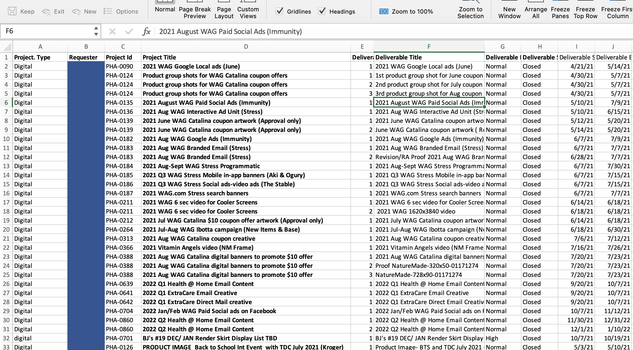
Task: Select column F header
Action: tap(429, 47)
